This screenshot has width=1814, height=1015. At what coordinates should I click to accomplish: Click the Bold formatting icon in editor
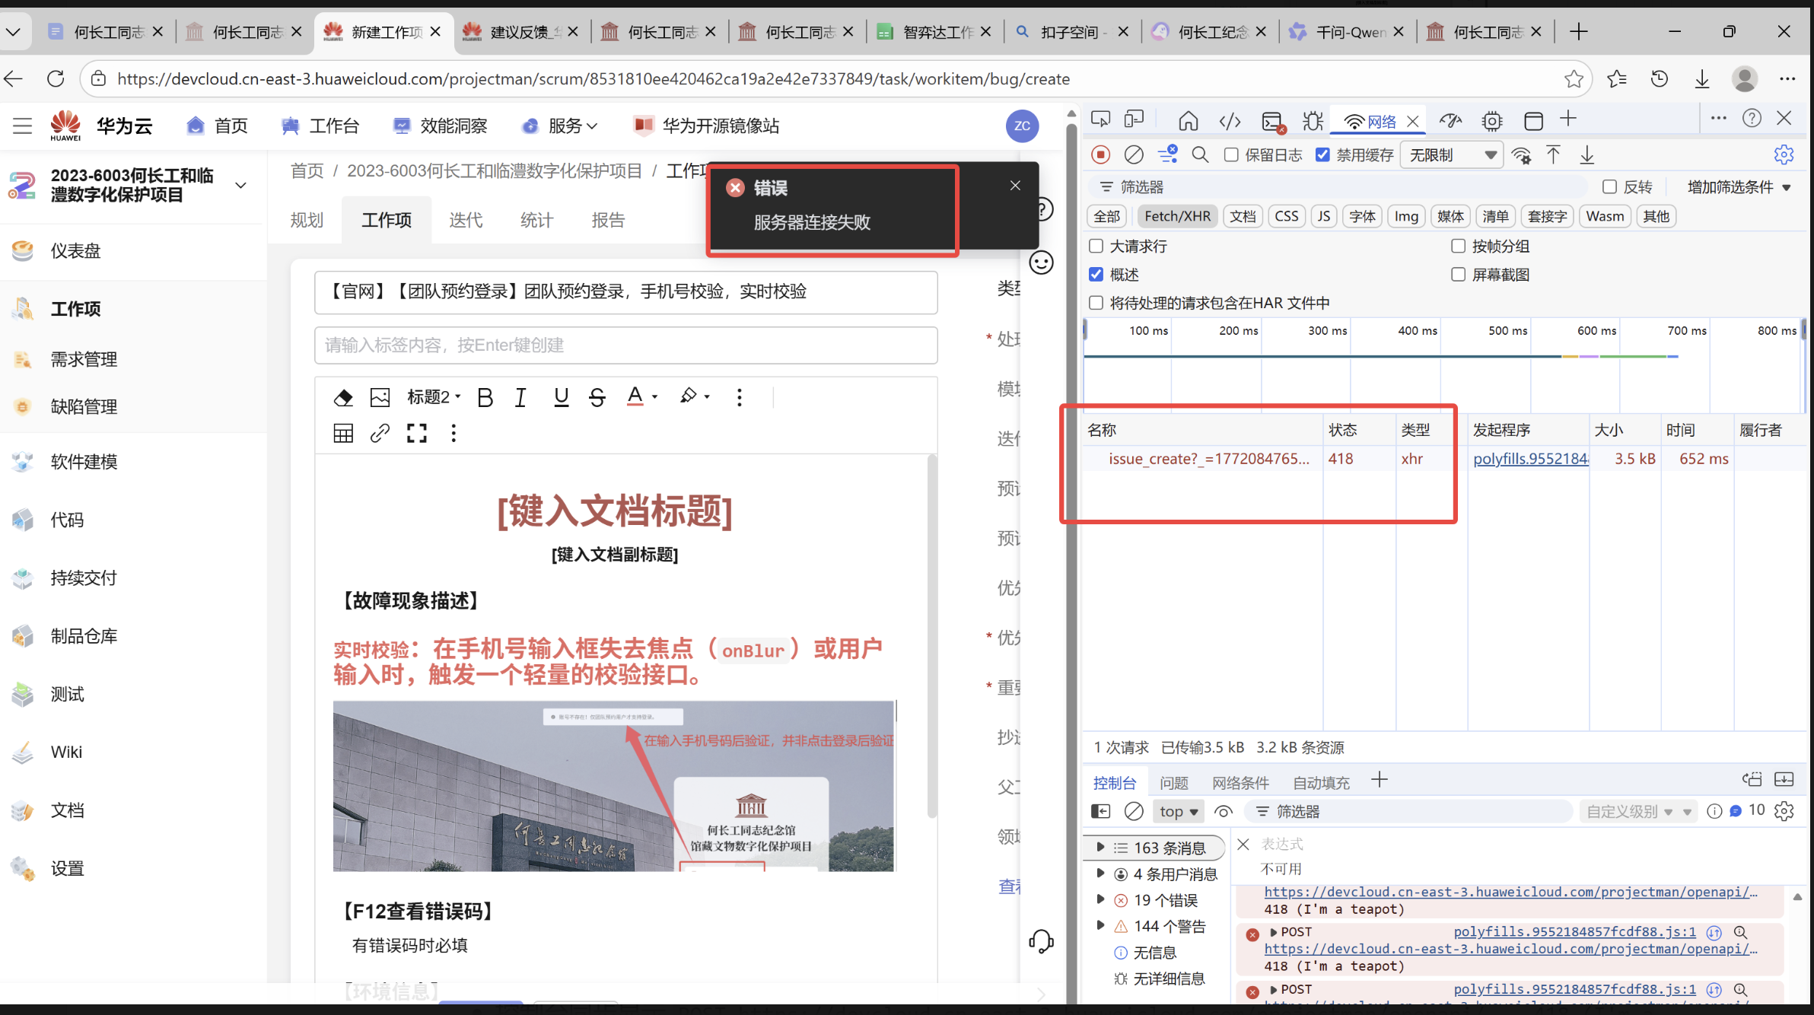485,397
